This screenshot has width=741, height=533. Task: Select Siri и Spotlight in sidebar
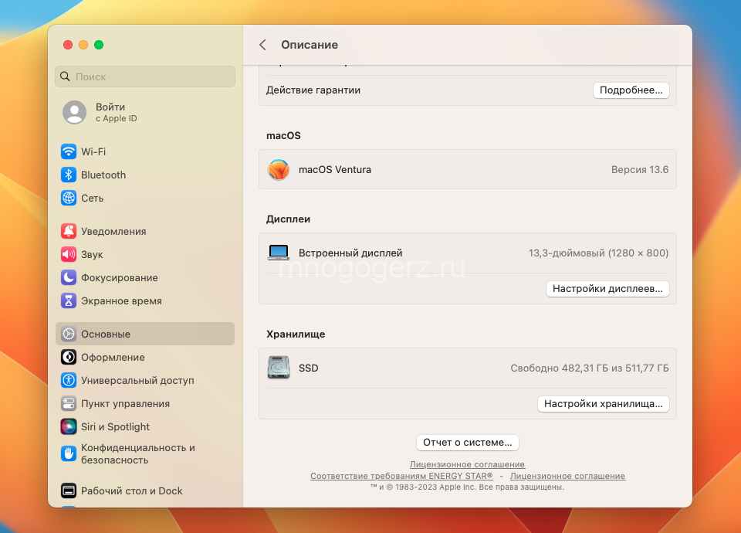click(145, 426)
